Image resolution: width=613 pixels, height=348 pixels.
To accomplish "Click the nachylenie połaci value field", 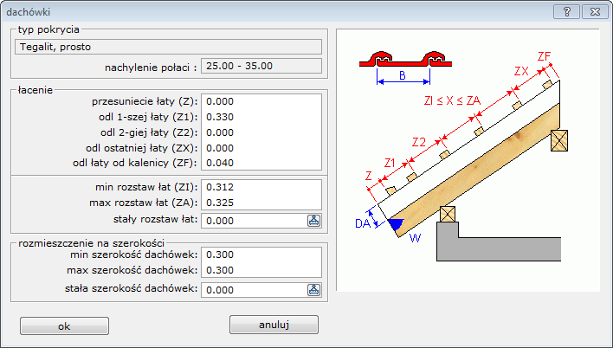I will point(261,66).
